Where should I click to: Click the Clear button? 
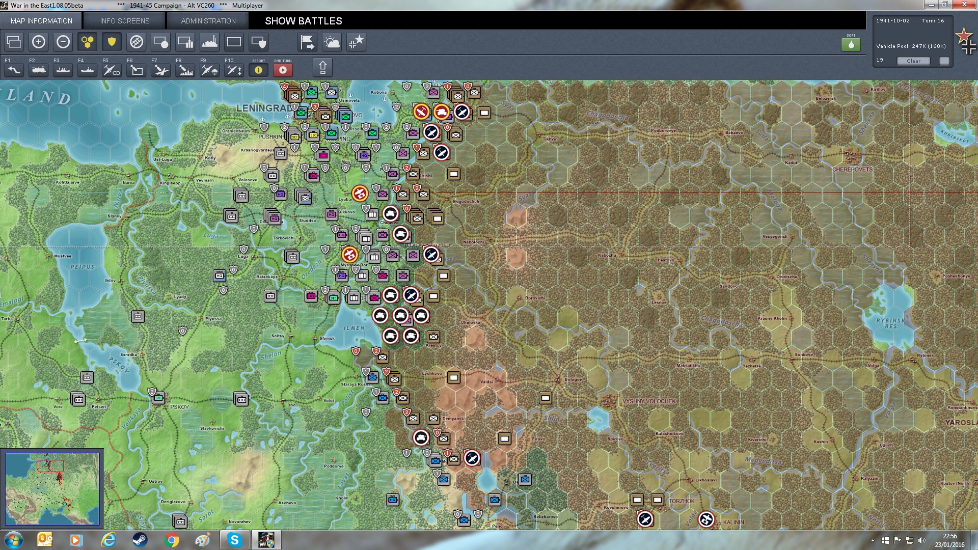coord(913,61)
